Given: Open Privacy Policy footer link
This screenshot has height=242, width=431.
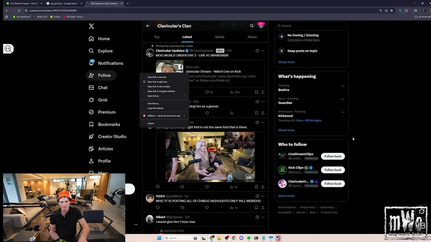Looking at the screenshot, I should point(307,207).
